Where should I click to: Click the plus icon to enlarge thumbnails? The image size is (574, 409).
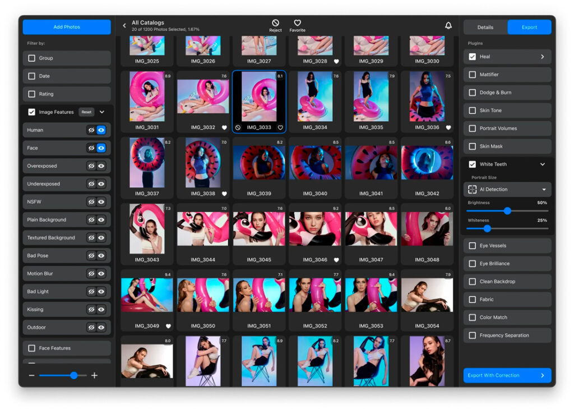[94, 375]
